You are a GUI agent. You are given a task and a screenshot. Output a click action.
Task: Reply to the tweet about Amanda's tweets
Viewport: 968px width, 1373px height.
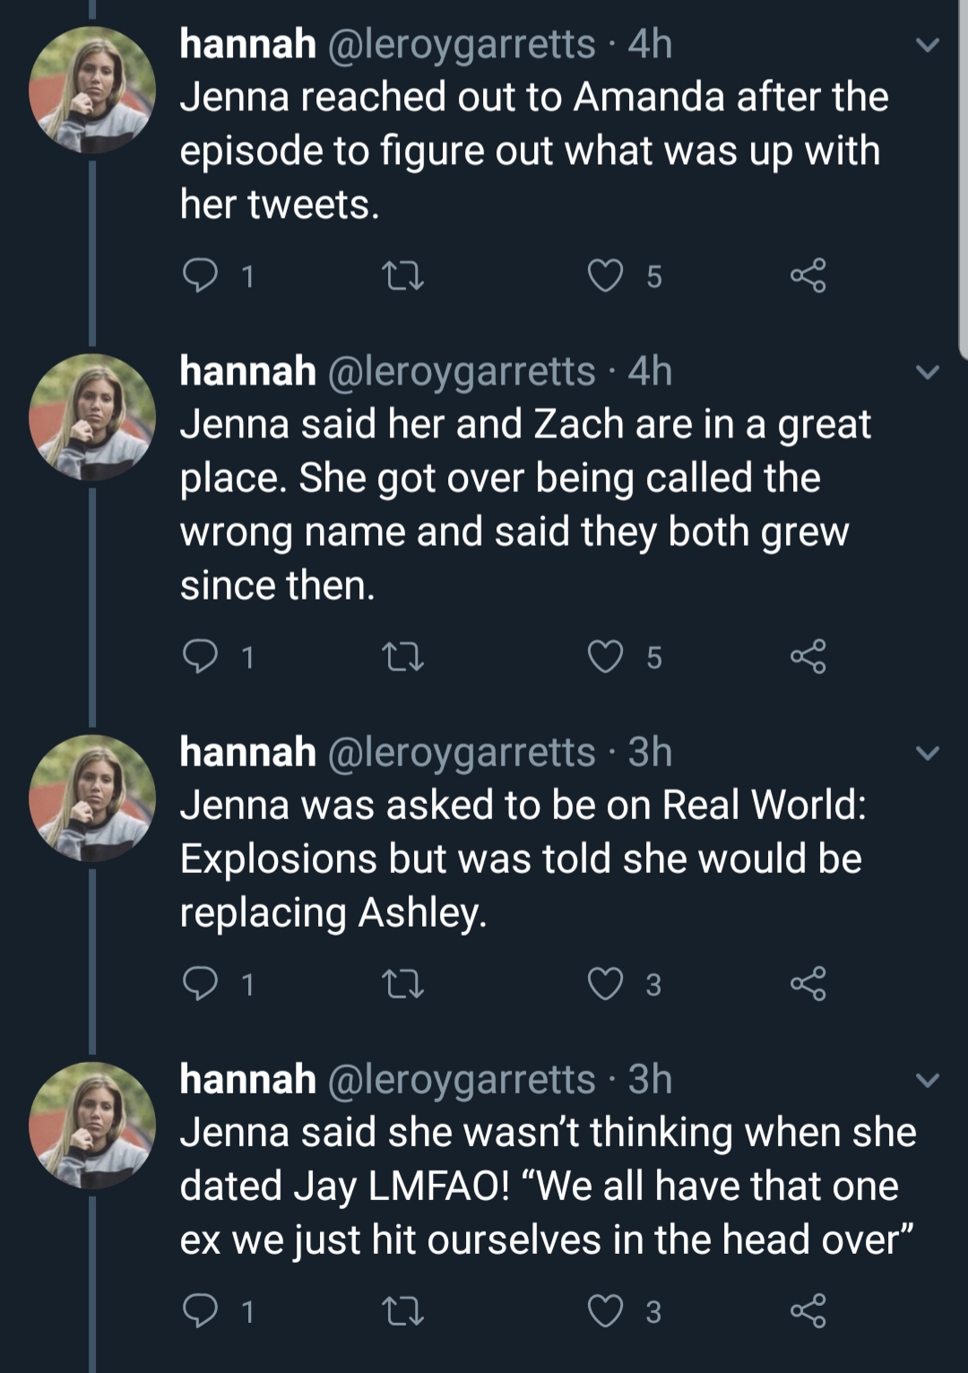(200, 276)
